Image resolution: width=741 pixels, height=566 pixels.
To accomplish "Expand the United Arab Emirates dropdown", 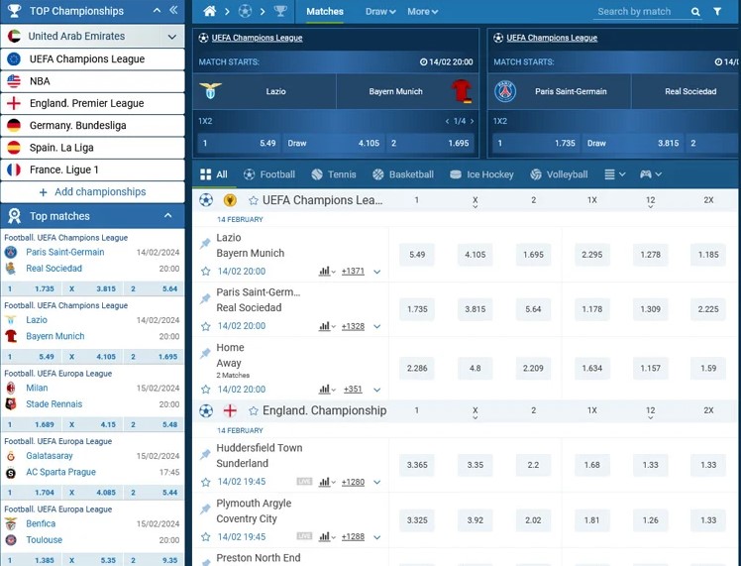I will 172,37.
